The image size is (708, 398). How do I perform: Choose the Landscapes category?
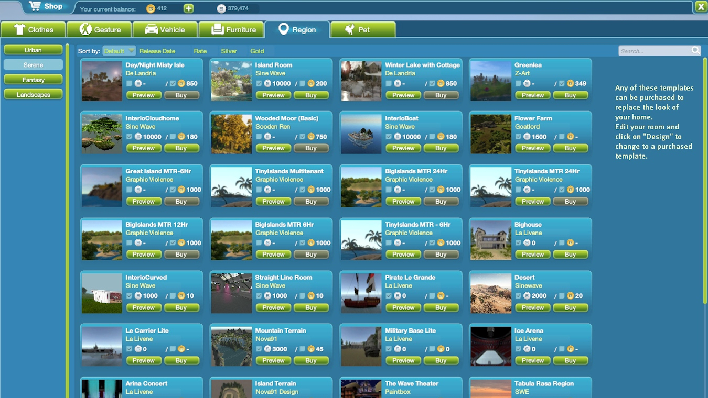pos(33,94)
